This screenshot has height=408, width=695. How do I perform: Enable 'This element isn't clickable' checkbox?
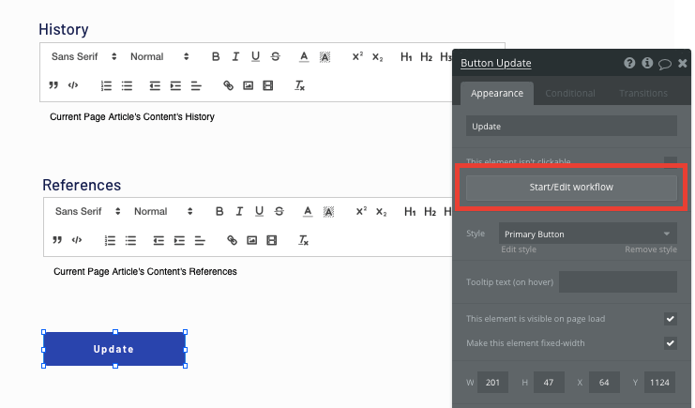[670, 162]
